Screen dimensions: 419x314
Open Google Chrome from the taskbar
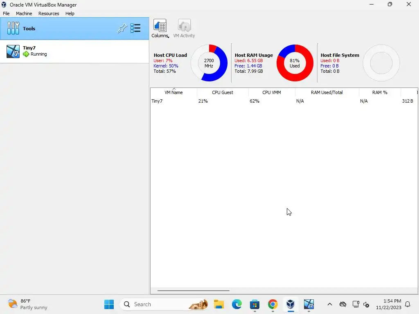273,304
